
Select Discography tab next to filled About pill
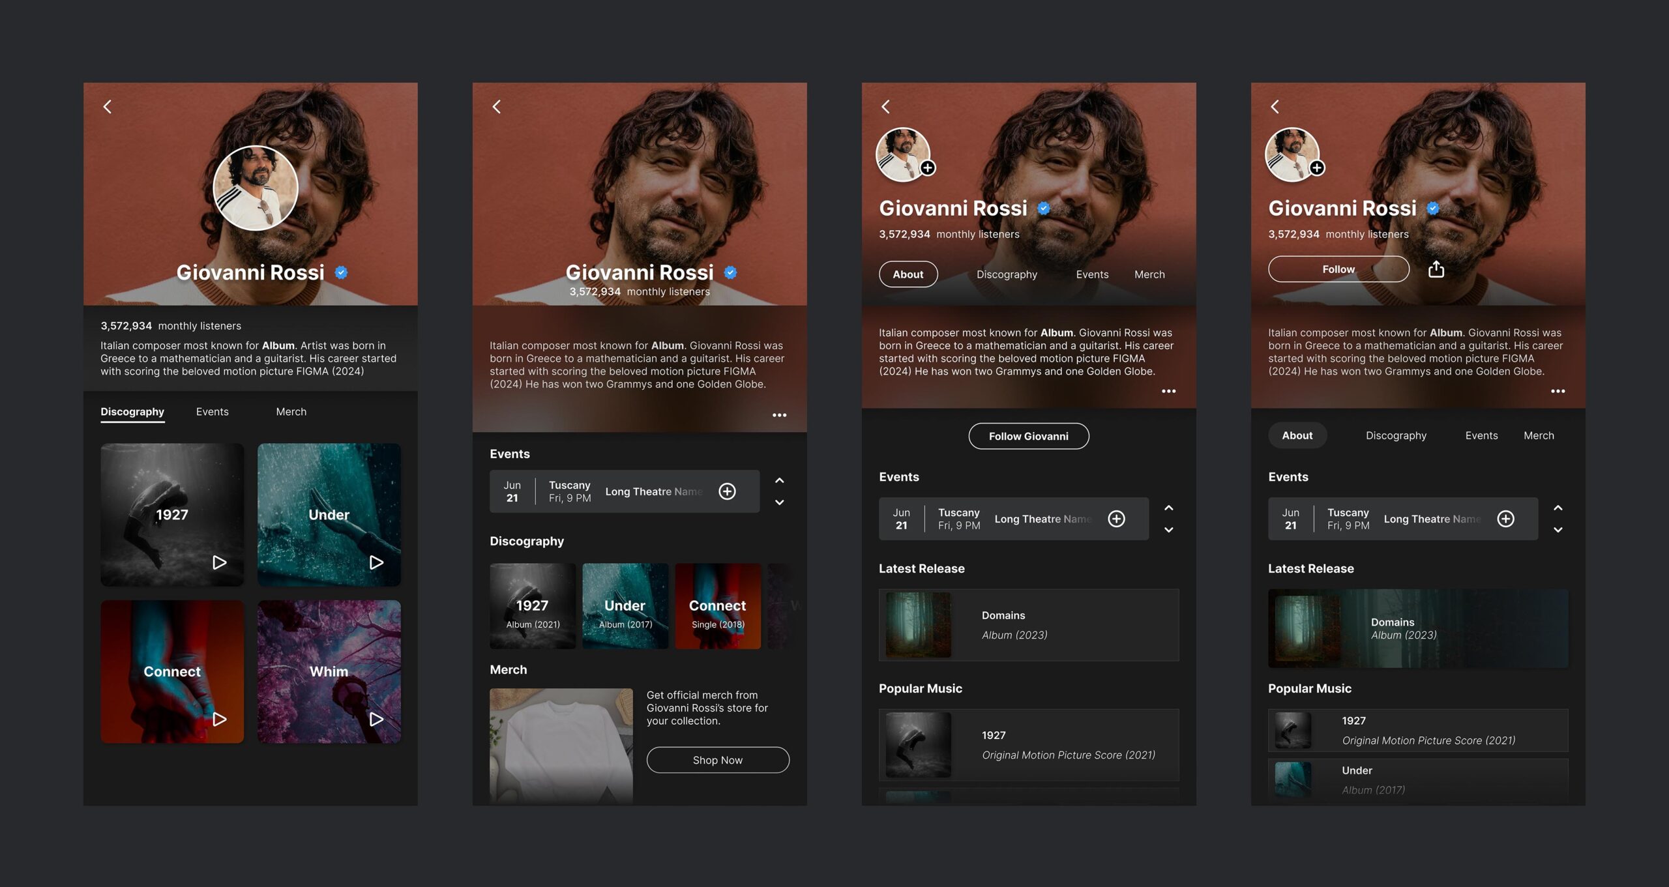click(1396, 435)
